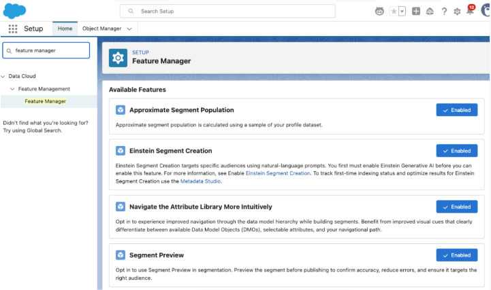Switch to the Home tab

coord(65,29)
